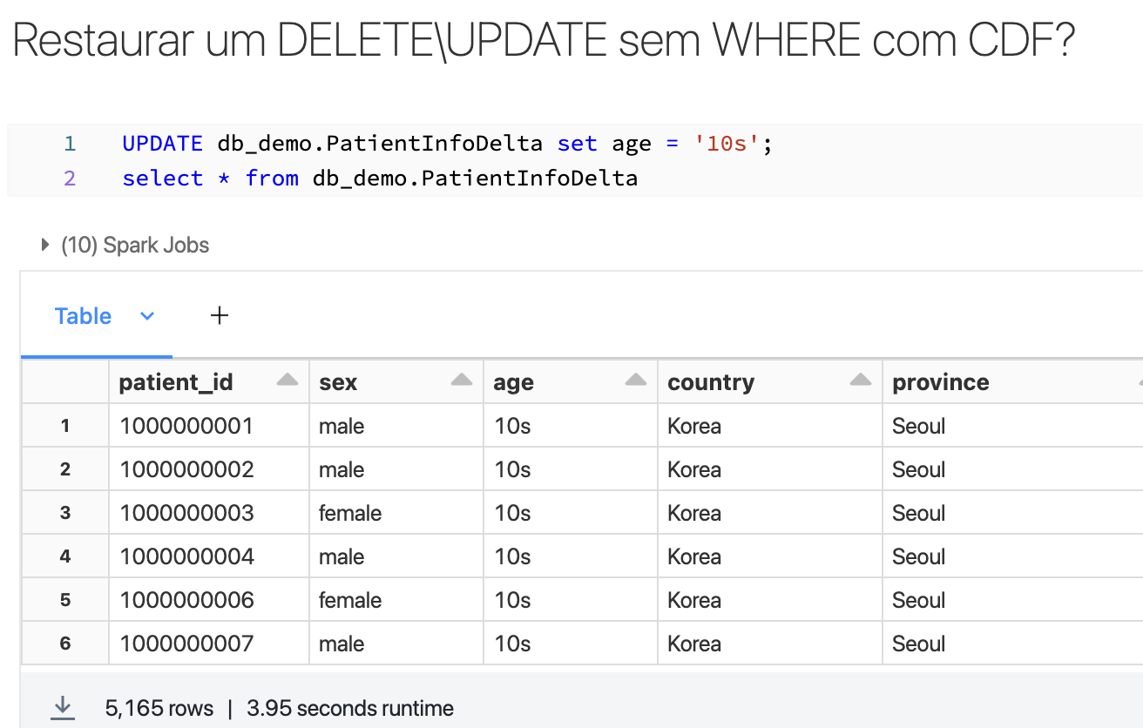
Task: Click line number 1 in code cell
Action: pyautogui.click(x=70, y=144)
